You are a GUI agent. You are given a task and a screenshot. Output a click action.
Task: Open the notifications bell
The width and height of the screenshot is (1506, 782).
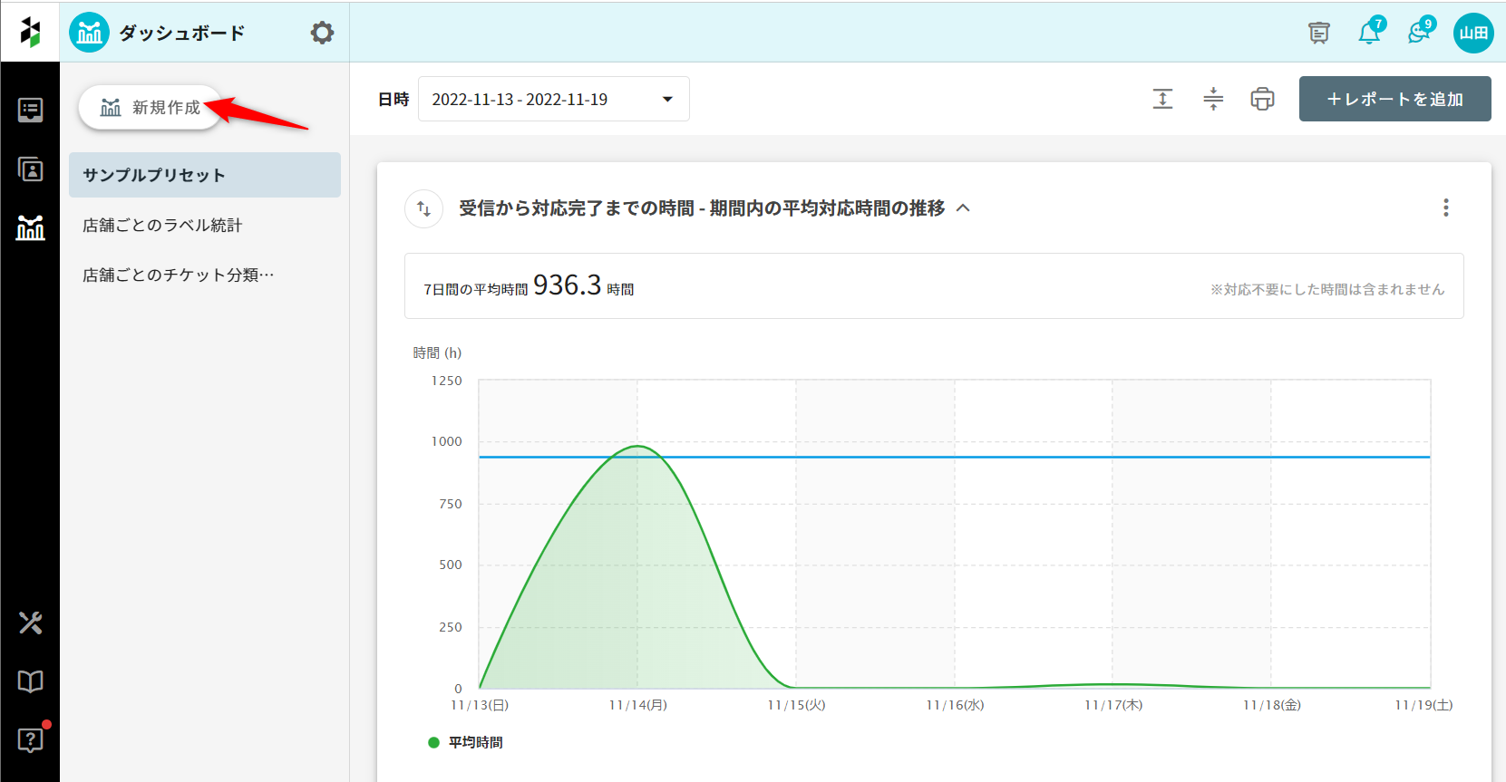tap(1369, 34)
